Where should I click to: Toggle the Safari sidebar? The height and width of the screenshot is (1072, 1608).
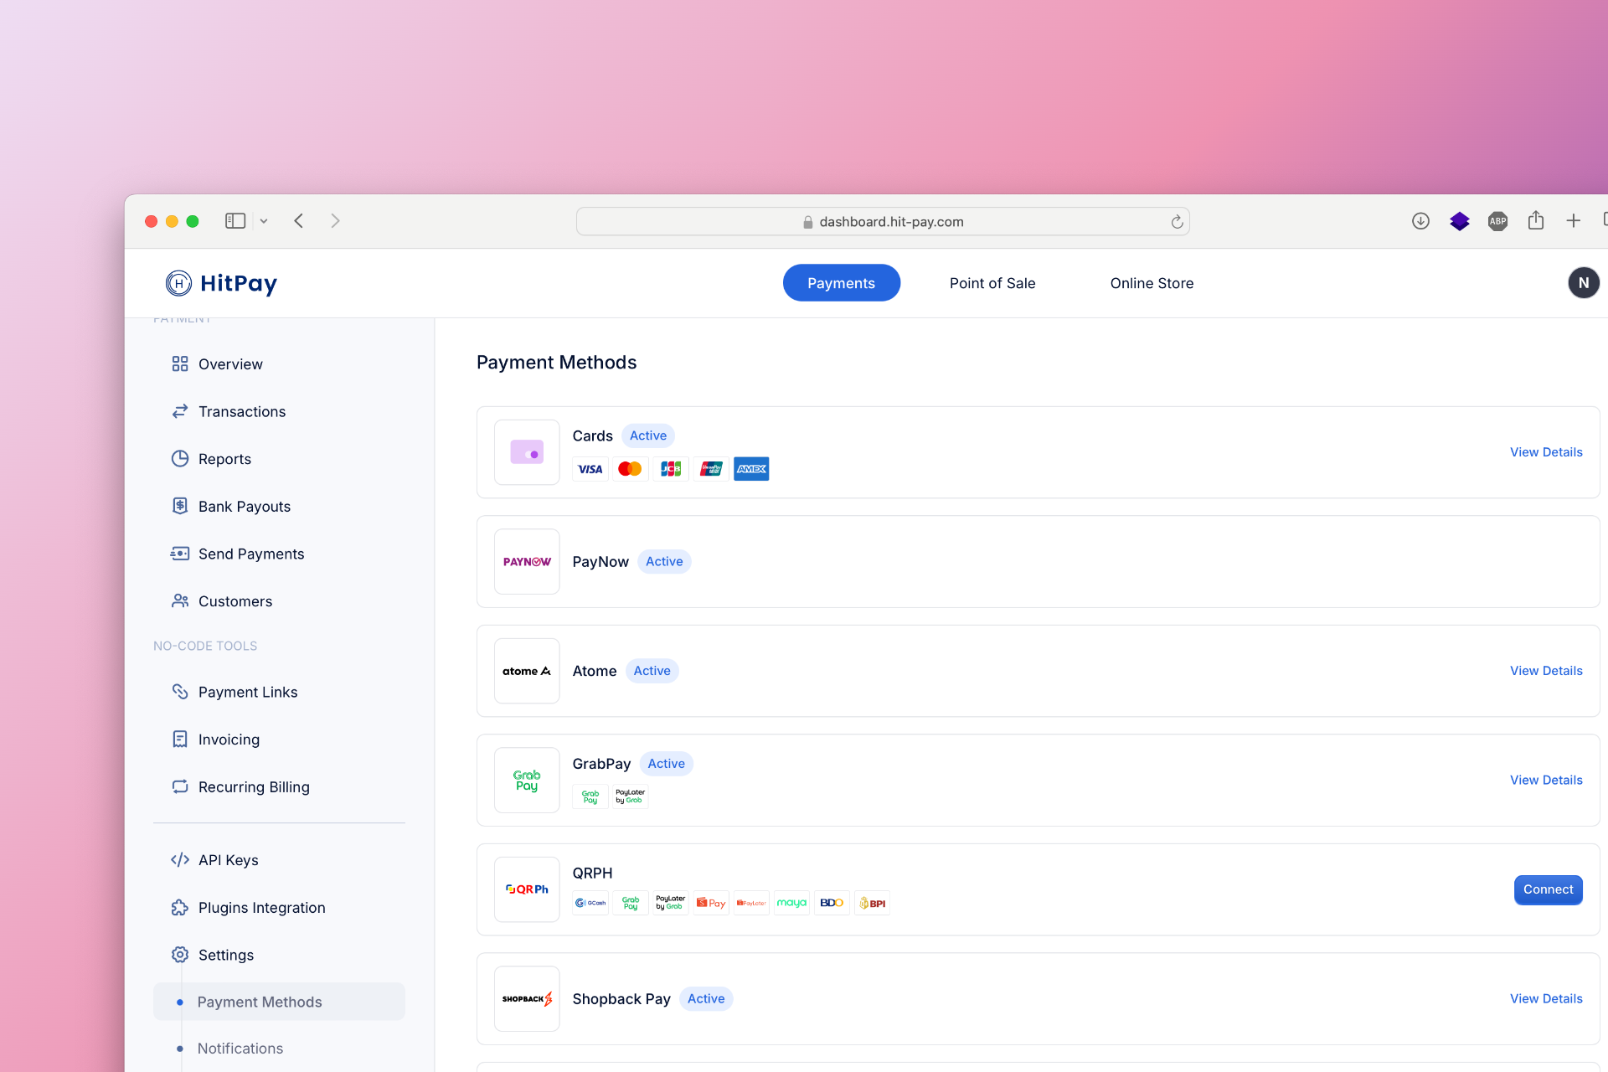point(235,221)
